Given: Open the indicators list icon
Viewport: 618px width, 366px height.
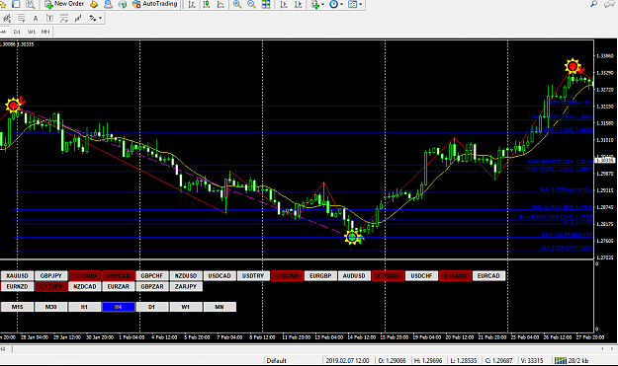Looking at the screenshot, I should [x=314, y=4].
